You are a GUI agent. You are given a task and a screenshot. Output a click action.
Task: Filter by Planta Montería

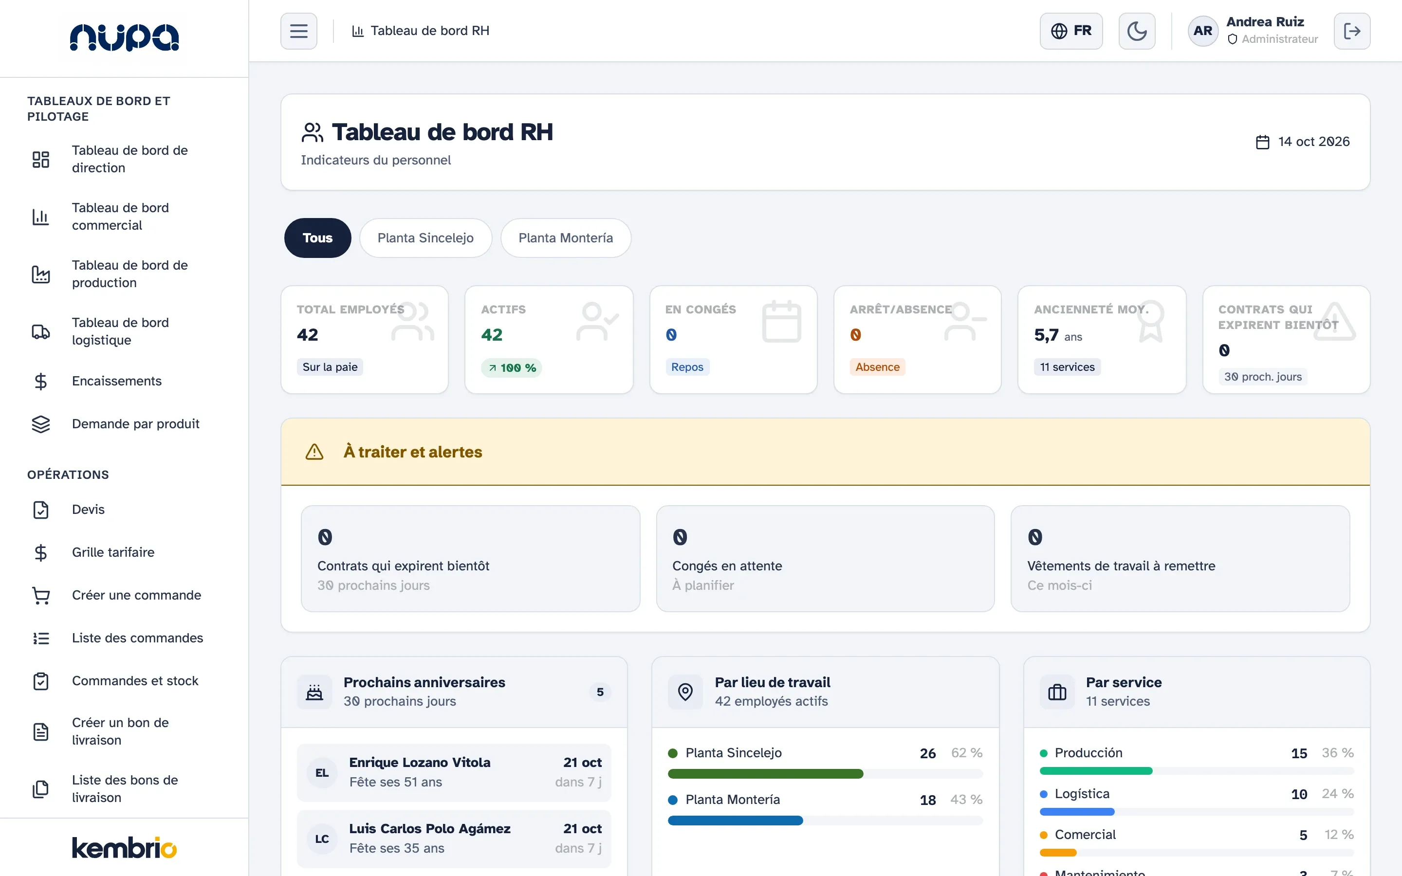click(566, 237)
